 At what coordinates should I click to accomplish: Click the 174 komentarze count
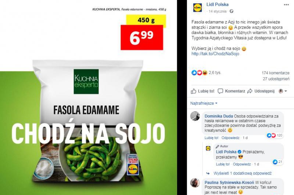point(276,73)
